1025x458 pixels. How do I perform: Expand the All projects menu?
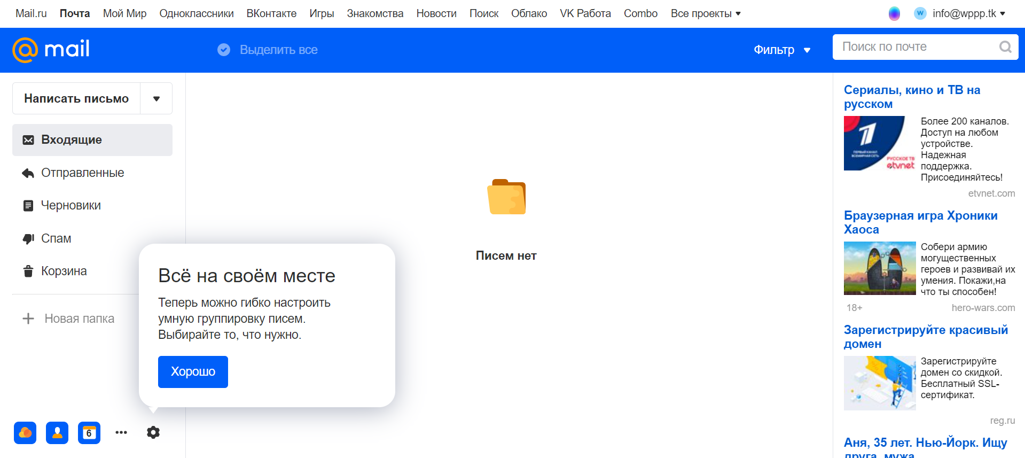tap(706, 13)
